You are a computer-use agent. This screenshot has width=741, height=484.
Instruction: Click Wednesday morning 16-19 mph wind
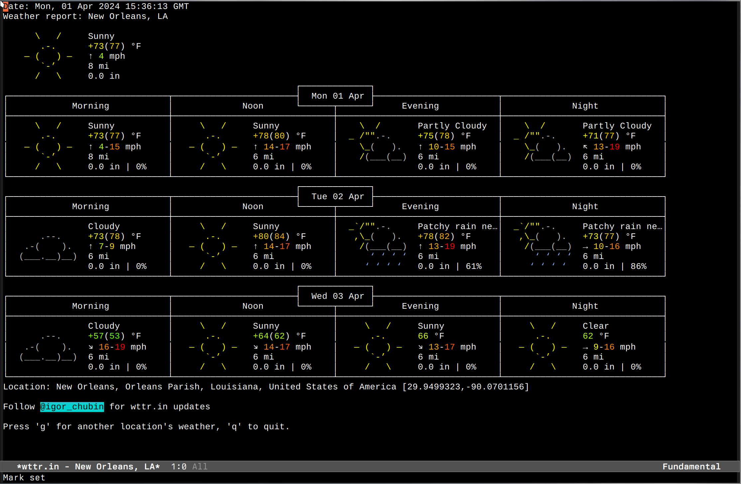(x=112, y=347)
